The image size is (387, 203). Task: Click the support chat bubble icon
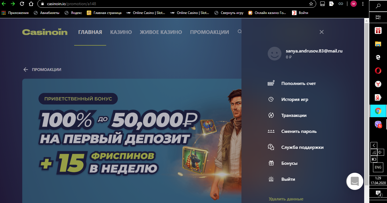tap(271, 147)
